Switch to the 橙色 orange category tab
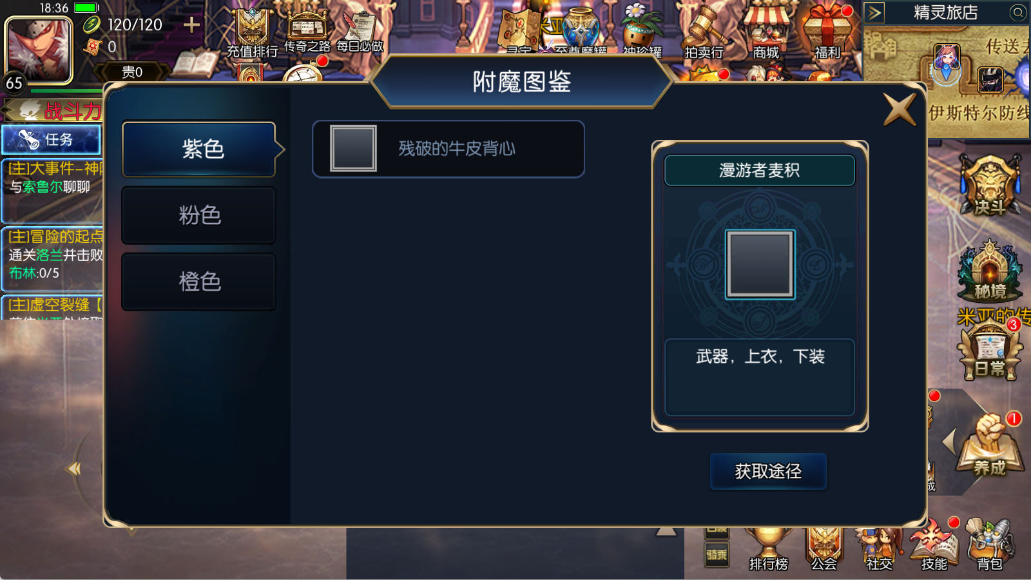Viewport: 1031px width, 580px height. 199,282
